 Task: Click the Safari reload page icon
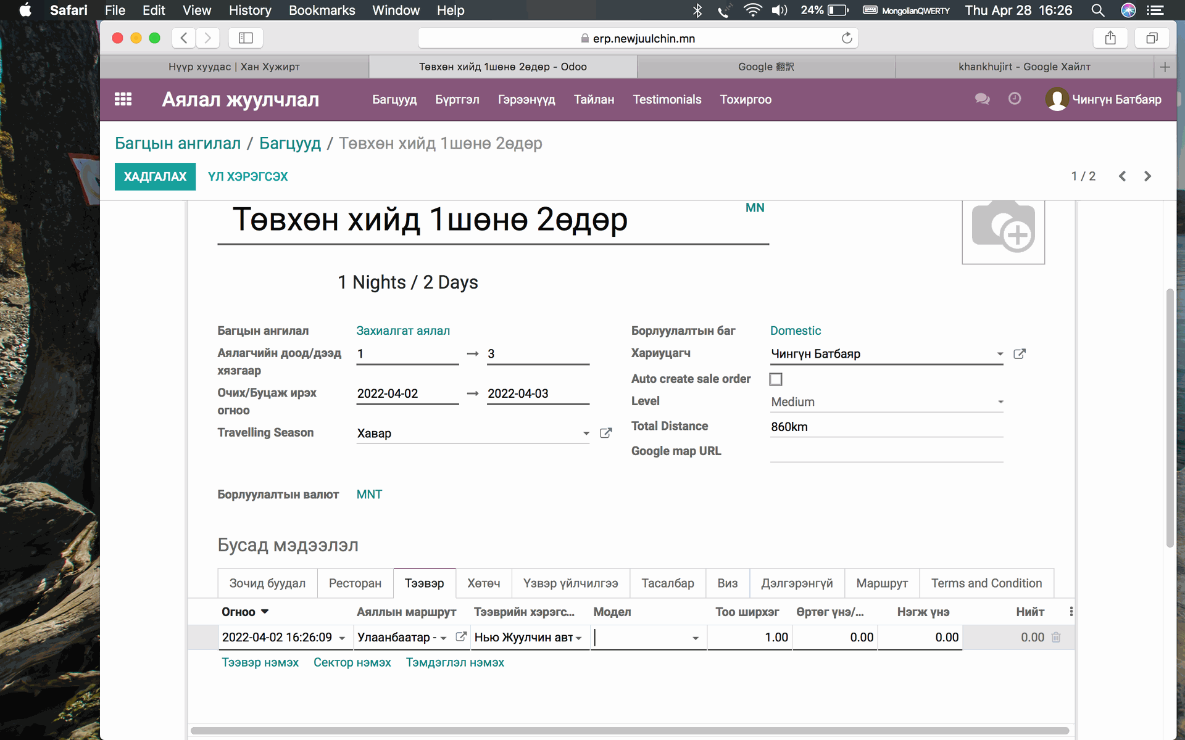[847, 38]
